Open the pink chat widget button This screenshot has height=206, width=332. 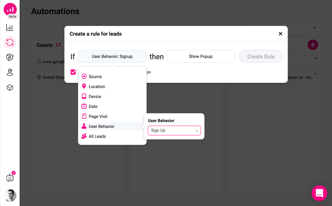[319, 193]
